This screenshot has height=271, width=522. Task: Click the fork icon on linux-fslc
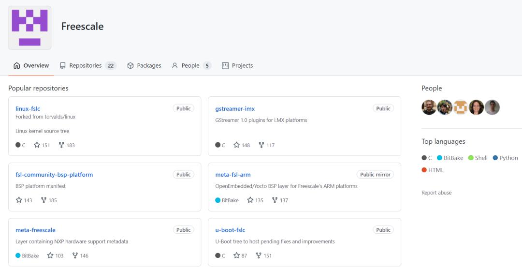[61, 145]
